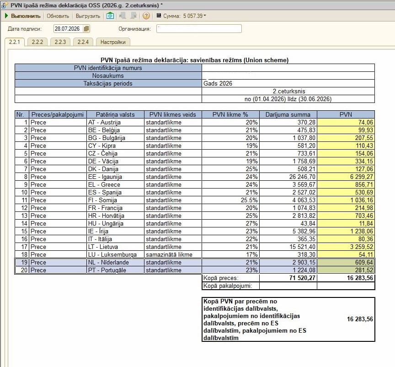Click the 27% rate cell
Image resolution: width=395 pixels, height=367 pixels.
pos(230,224)
